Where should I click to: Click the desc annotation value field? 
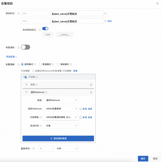click(x=77, y=21)
